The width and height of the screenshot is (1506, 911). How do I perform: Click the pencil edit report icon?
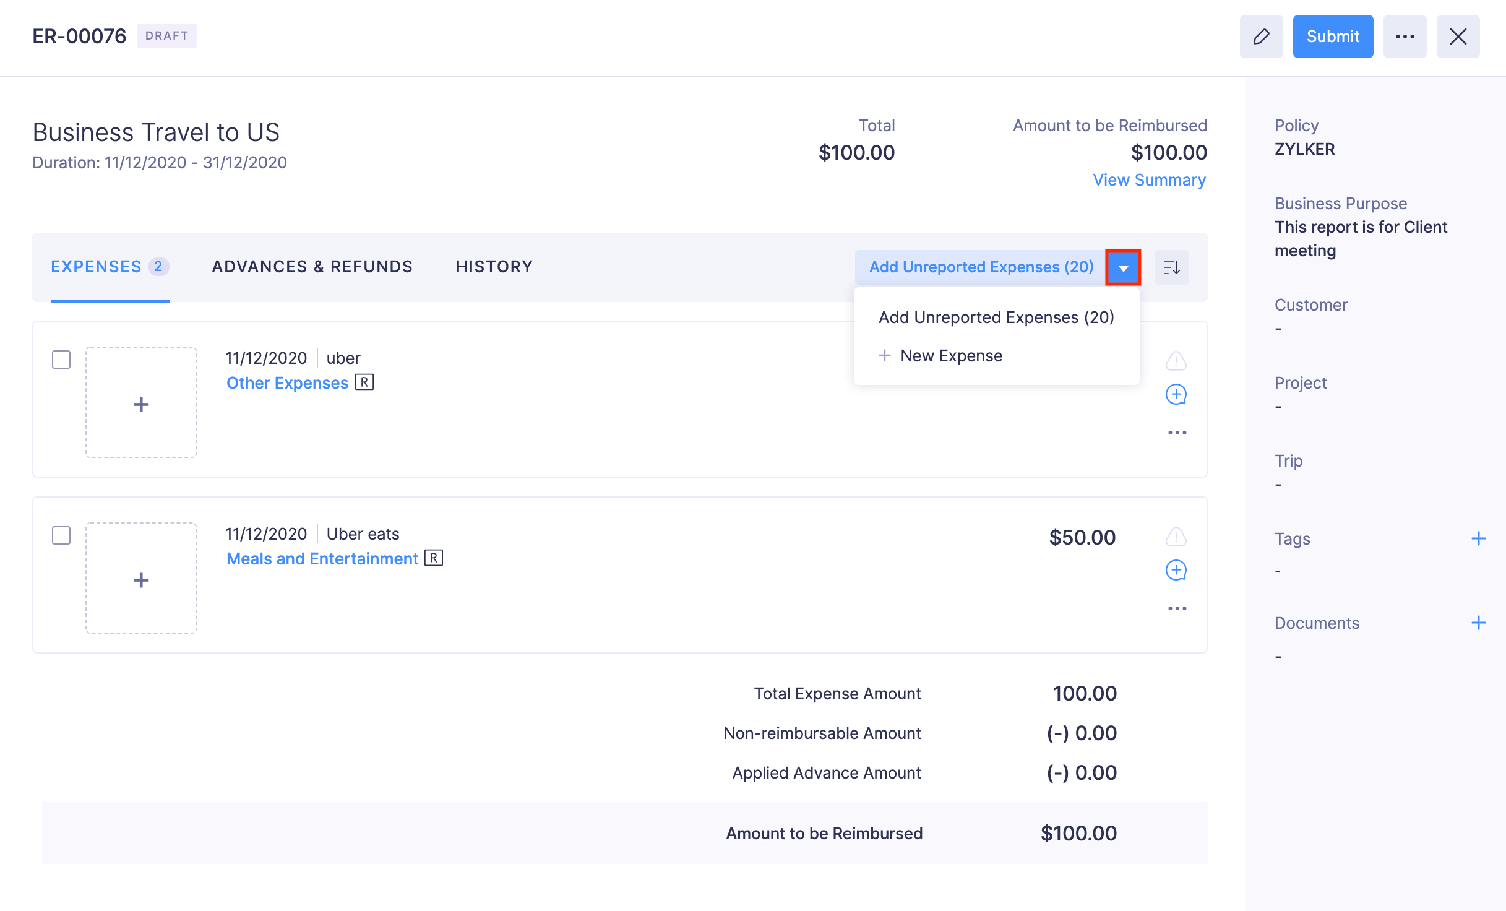pos(1261,37)
